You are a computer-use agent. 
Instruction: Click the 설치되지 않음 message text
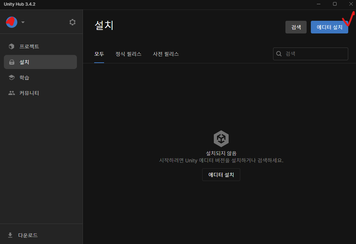pos(221,154)
